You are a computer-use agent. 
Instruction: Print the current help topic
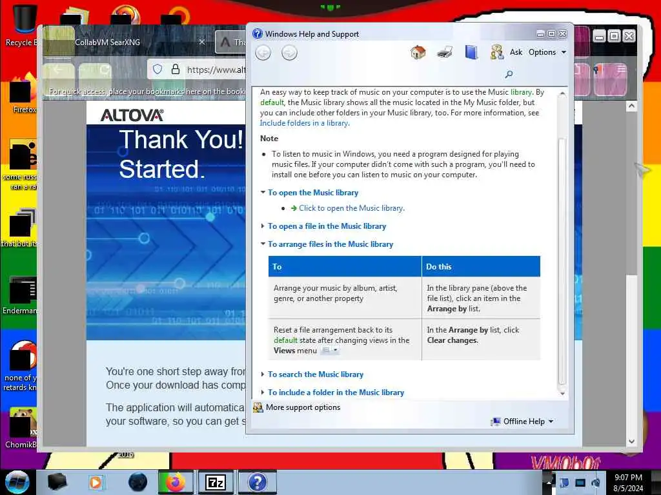(x=445, y=52)
